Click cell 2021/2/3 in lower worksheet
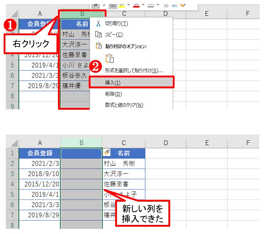 tap(40, 164)
